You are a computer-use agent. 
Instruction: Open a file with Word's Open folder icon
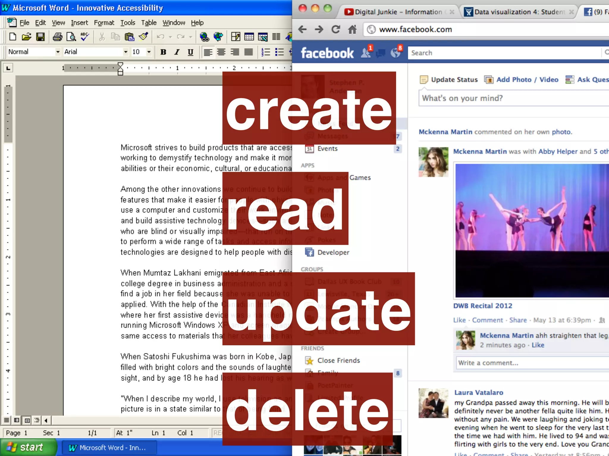pos(26,37)
